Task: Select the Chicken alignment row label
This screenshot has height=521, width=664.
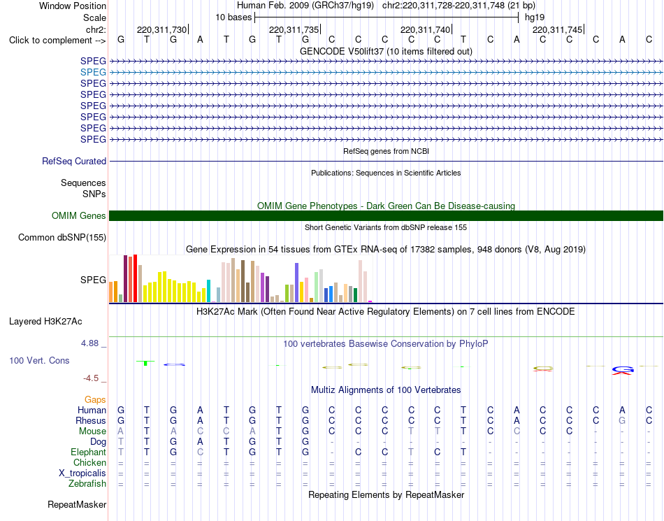Action: click(x=89, y=462)
